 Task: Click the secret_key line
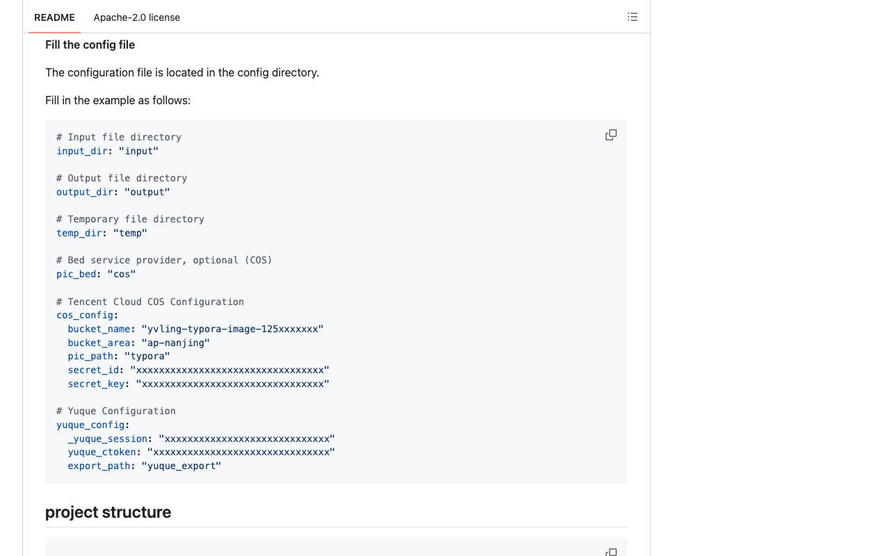[x=198, y=384]
